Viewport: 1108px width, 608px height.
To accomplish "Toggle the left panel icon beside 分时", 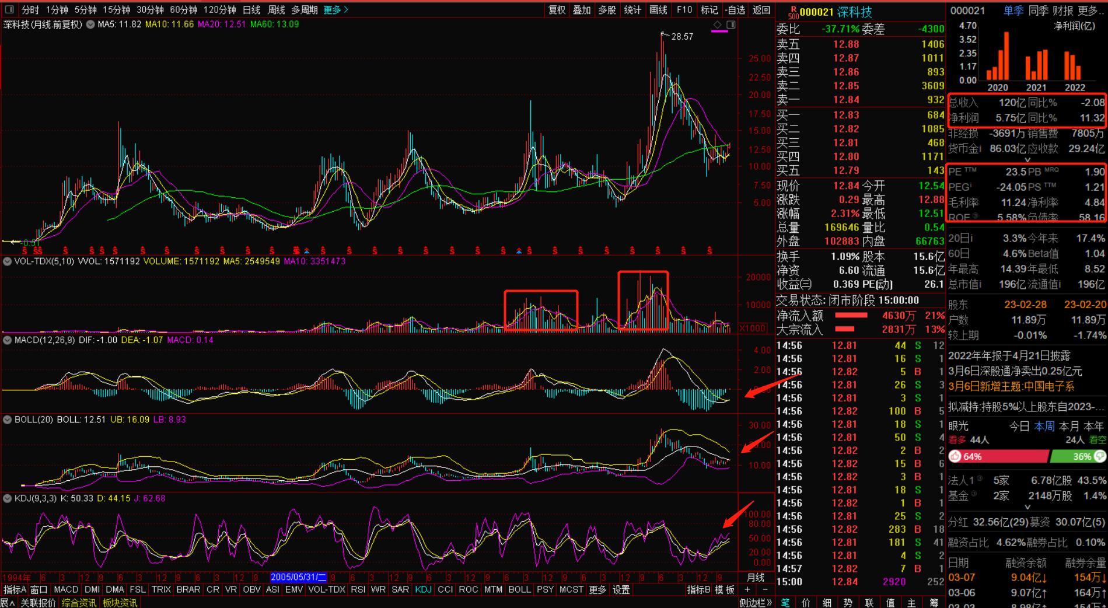I will click(x=9, y=10).
